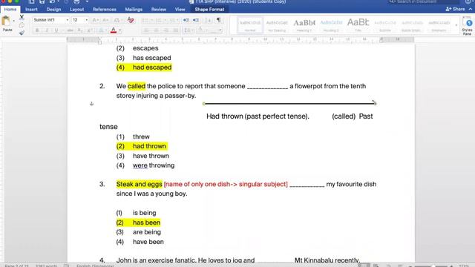Open the Quick Access Toolbar customize arrow
This screenshot has height=267, width=475.
[87, 1]
